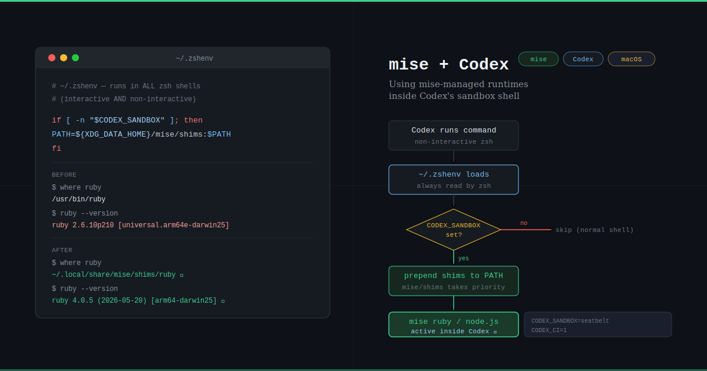Viewport: 707px width, 371px height.
Task: Click the green 'yes' branch label
Action: (x=464, y=258)
